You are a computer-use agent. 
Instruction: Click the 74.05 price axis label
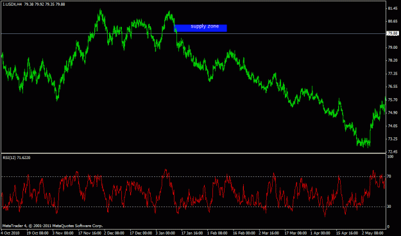coord(393,126)
